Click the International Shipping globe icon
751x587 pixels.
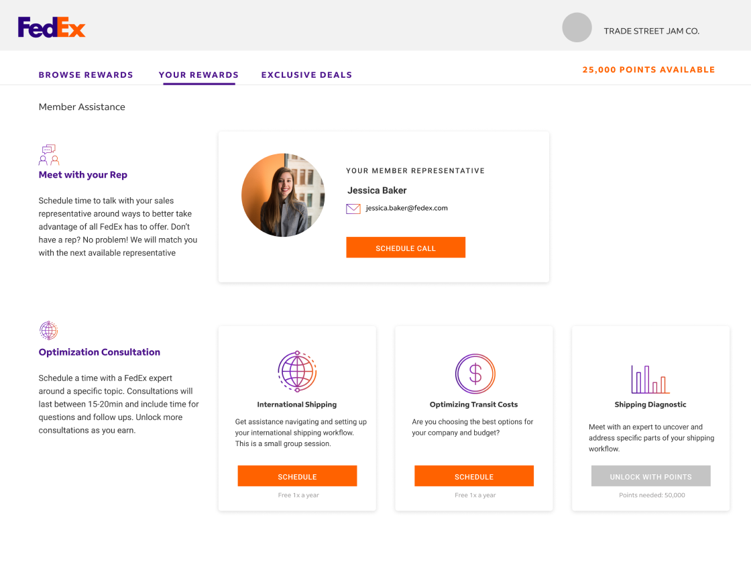click(x=297, y=372)
